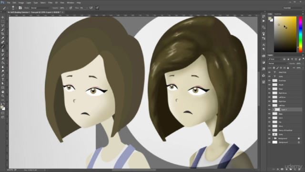Select the Eraser tool

pyautogui.click(x=3, y=59)
